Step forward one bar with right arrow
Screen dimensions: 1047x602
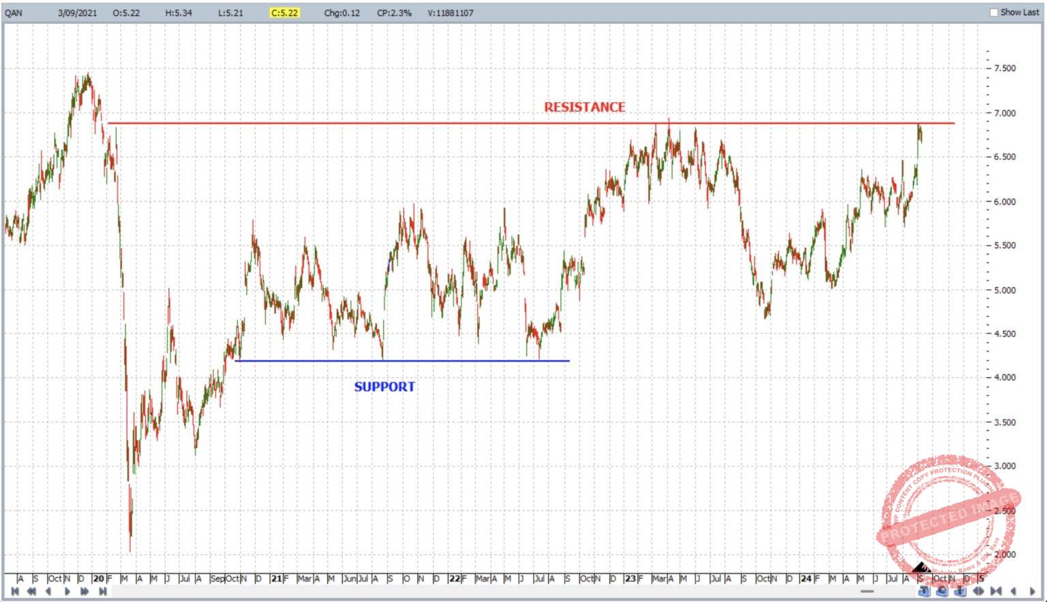click(67, 591)
